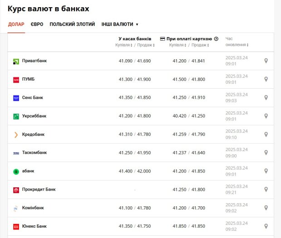The width and height of the screenshot is (281, 238).
Task: Switch to the ЄВРО tab
Action: tap(37, 24)
